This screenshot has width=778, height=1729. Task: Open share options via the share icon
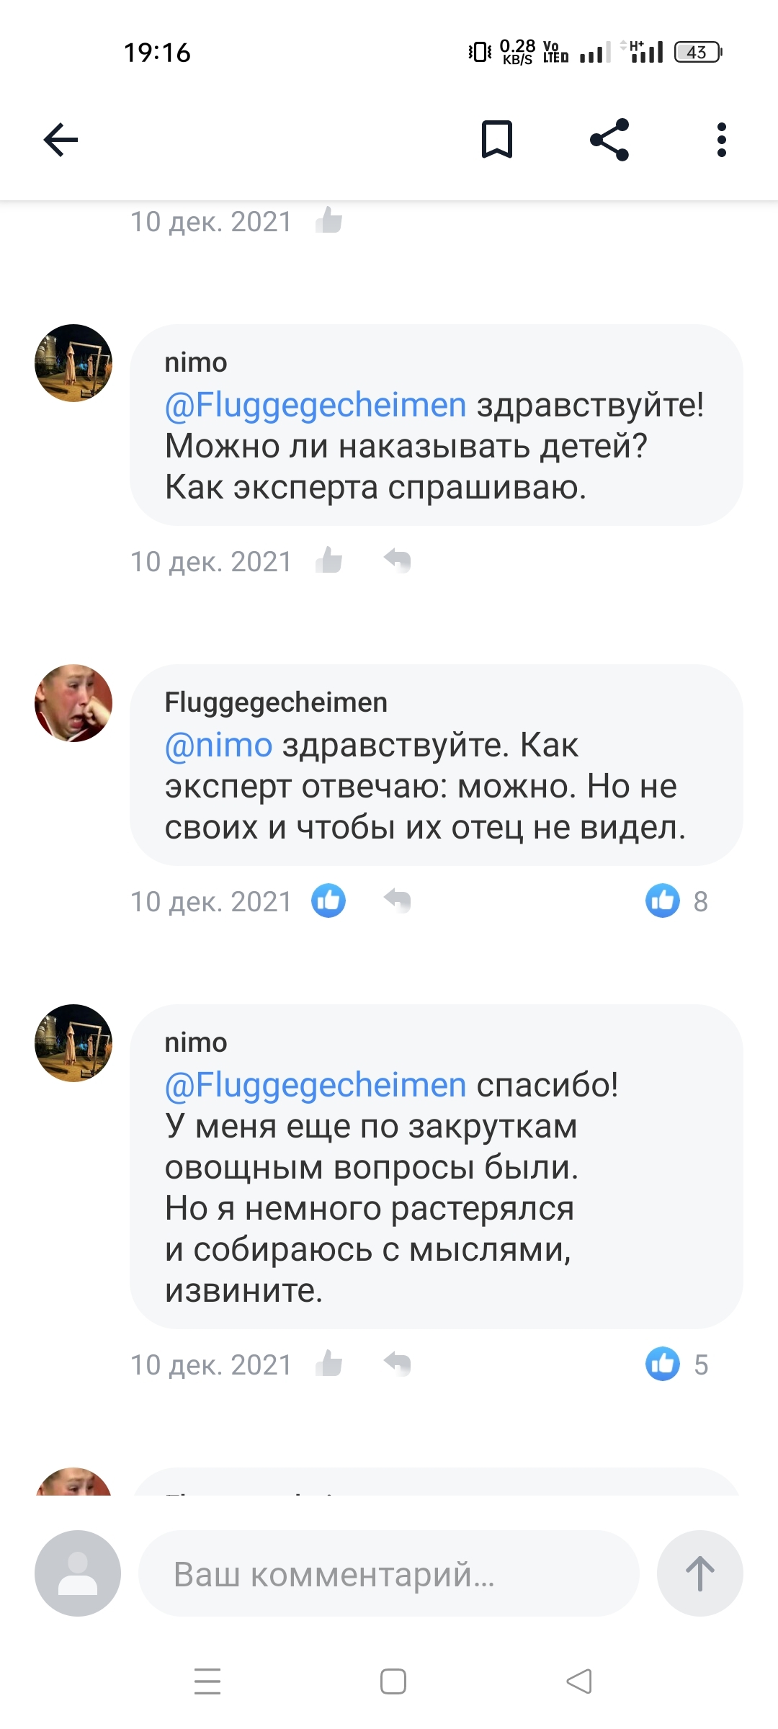[x=609, y=140]
